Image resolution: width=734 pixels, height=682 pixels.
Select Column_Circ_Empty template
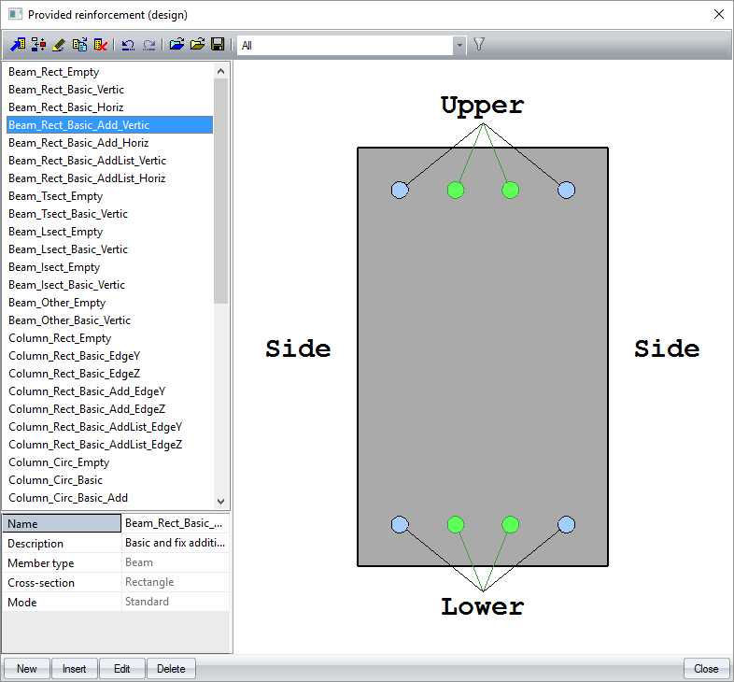pos(110,462)
